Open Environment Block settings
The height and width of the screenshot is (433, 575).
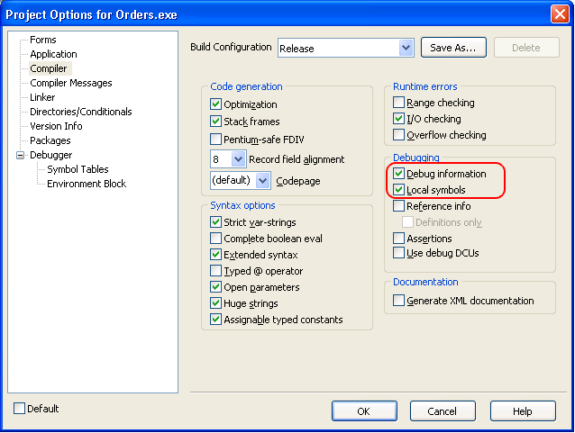point(87,184)
